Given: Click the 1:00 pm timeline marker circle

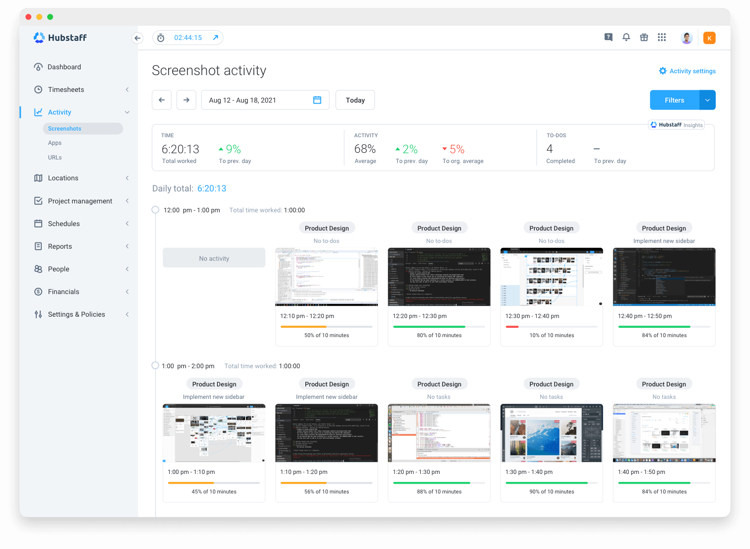Looking at the screenshot, I should (155, 366).
